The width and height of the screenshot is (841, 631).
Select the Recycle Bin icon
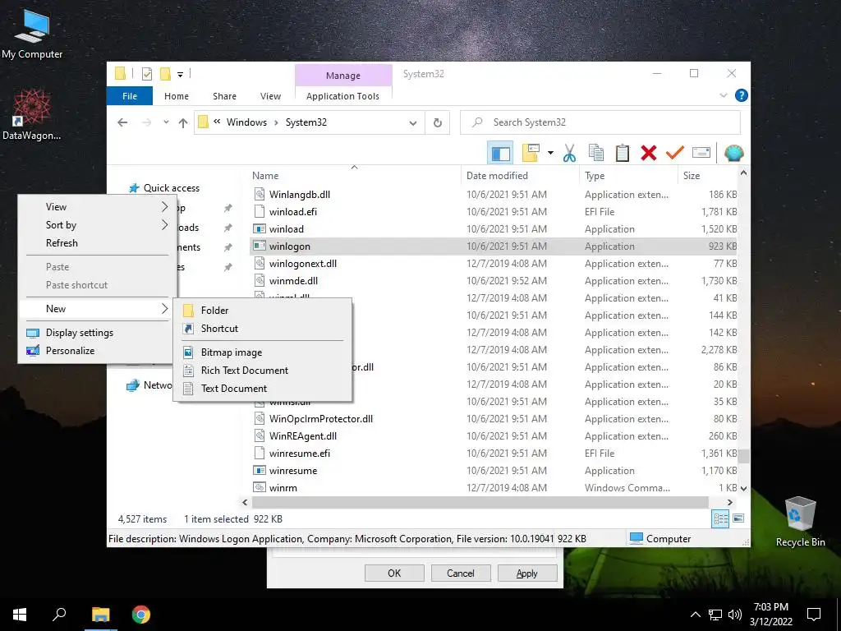[x=800, y=521]
